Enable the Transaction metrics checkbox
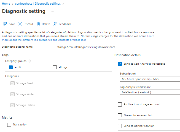 click(x=9, y=125)
